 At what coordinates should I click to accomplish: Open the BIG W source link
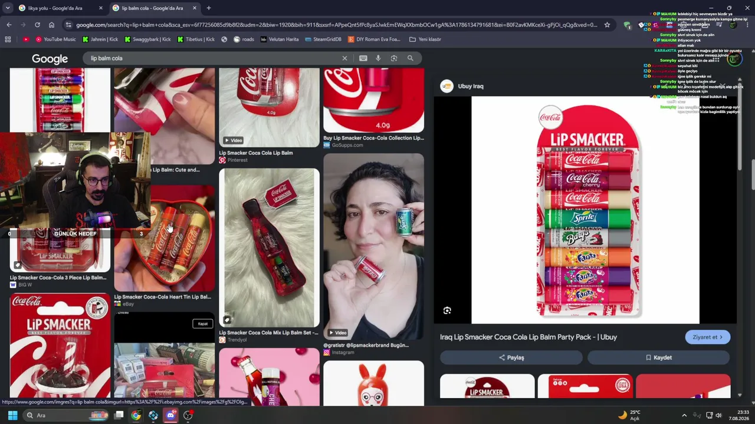(21, 284)
